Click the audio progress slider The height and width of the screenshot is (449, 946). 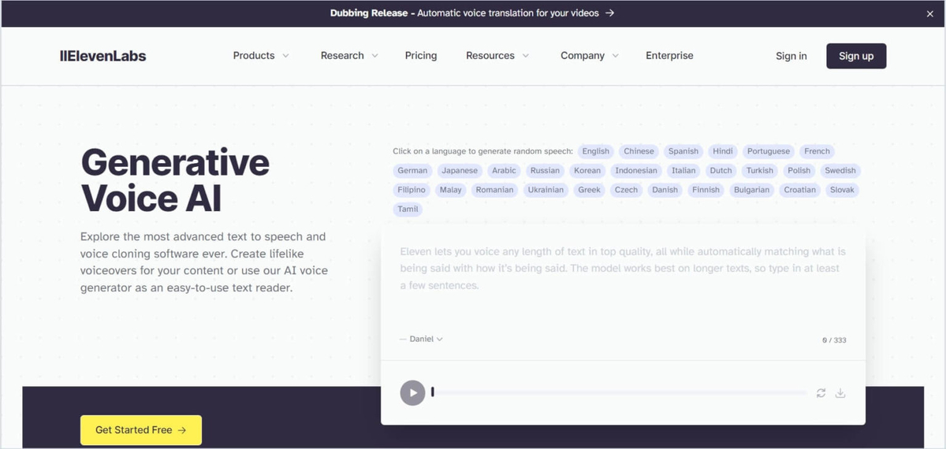click(x=619, y=392)
